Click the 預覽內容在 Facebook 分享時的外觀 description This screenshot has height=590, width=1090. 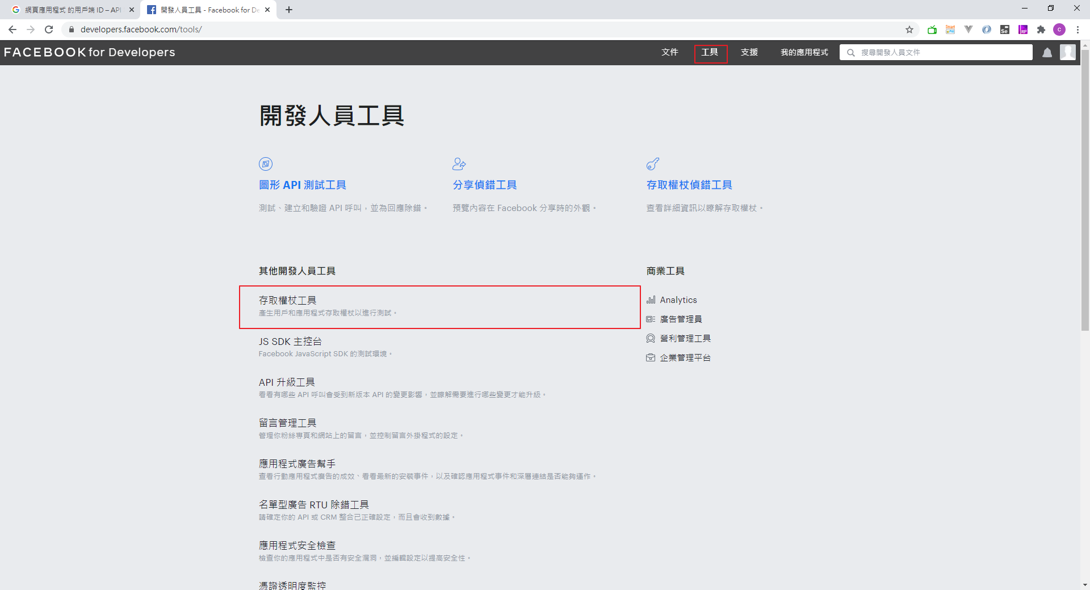[x=524, y=208]
